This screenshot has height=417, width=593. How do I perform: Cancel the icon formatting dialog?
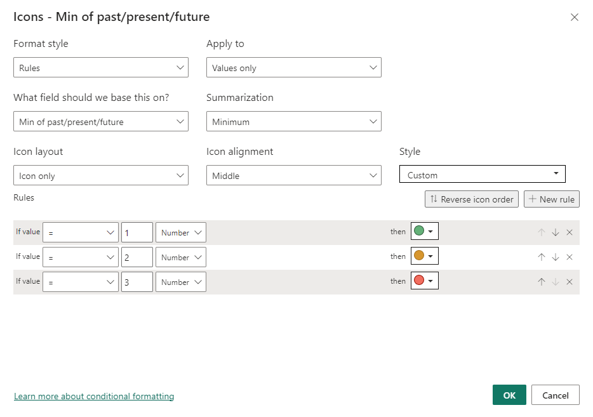click(555, 395)
